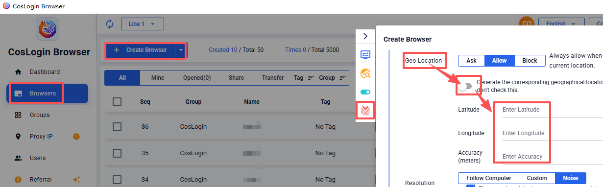The image size is (603, 187).
Task: Click the Name column header
Action: coord(252,102)
